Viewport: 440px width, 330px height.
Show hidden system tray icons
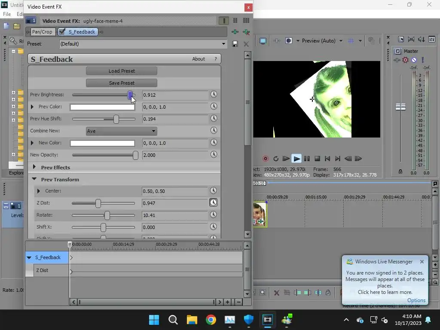click(346, 320)
